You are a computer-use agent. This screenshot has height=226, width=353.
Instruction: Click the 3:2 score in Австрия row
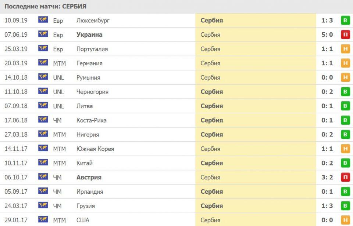(327, 177)
